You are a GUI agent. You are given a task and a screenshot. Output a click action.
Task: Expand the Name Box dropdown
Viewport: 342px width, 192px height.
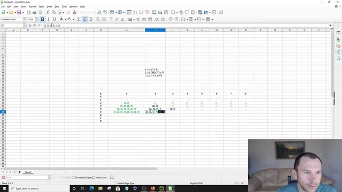pos(25,26)
